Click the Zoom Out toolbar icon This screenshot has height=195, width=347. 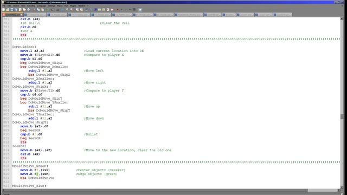coord(71,10)
